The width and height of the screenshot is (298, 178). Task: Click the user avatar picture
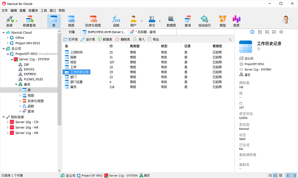coord(286,19)
